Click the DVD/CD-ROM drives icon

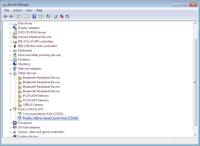15,32
